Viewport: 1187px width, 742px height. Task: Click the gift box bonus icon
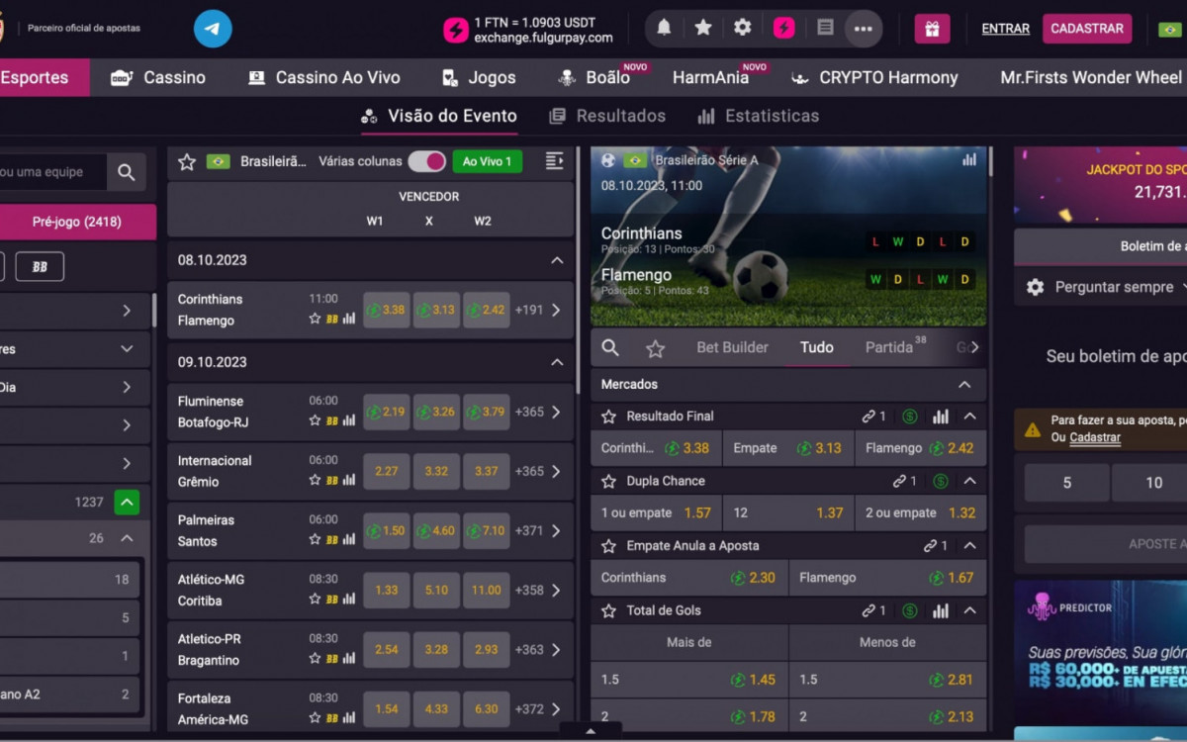pyautogui.click(x=932, y=29)
